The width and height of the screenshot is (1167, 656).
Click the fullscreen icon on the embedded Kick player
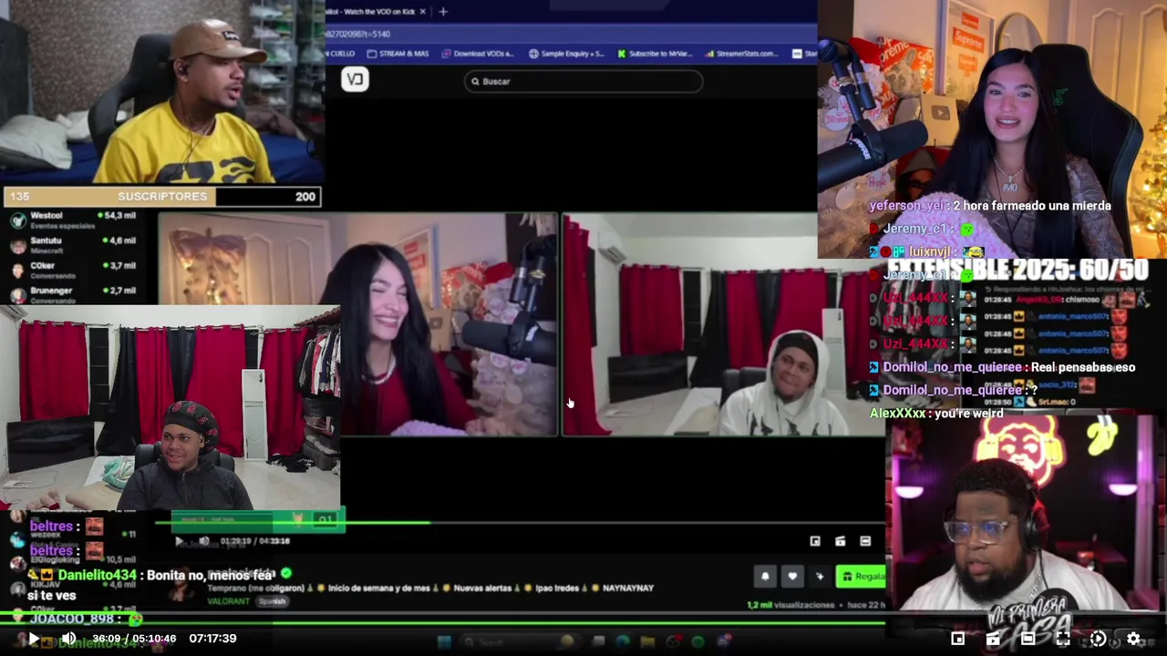(865, 541)
